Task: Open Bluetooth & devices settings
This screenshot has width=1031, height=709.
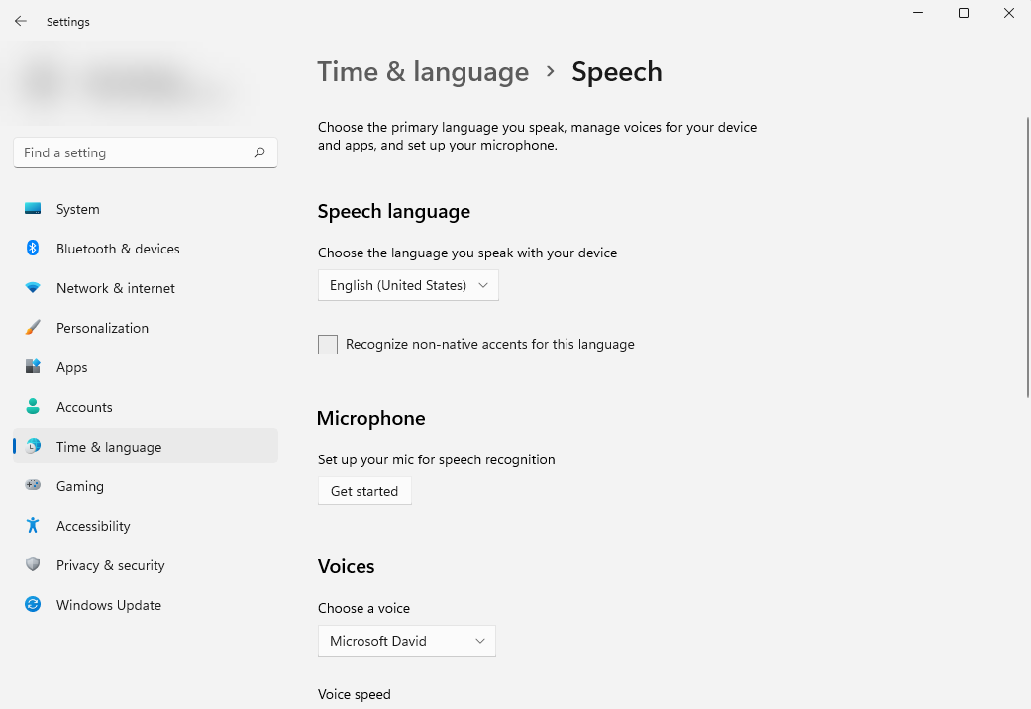Action: pos(146,249)
